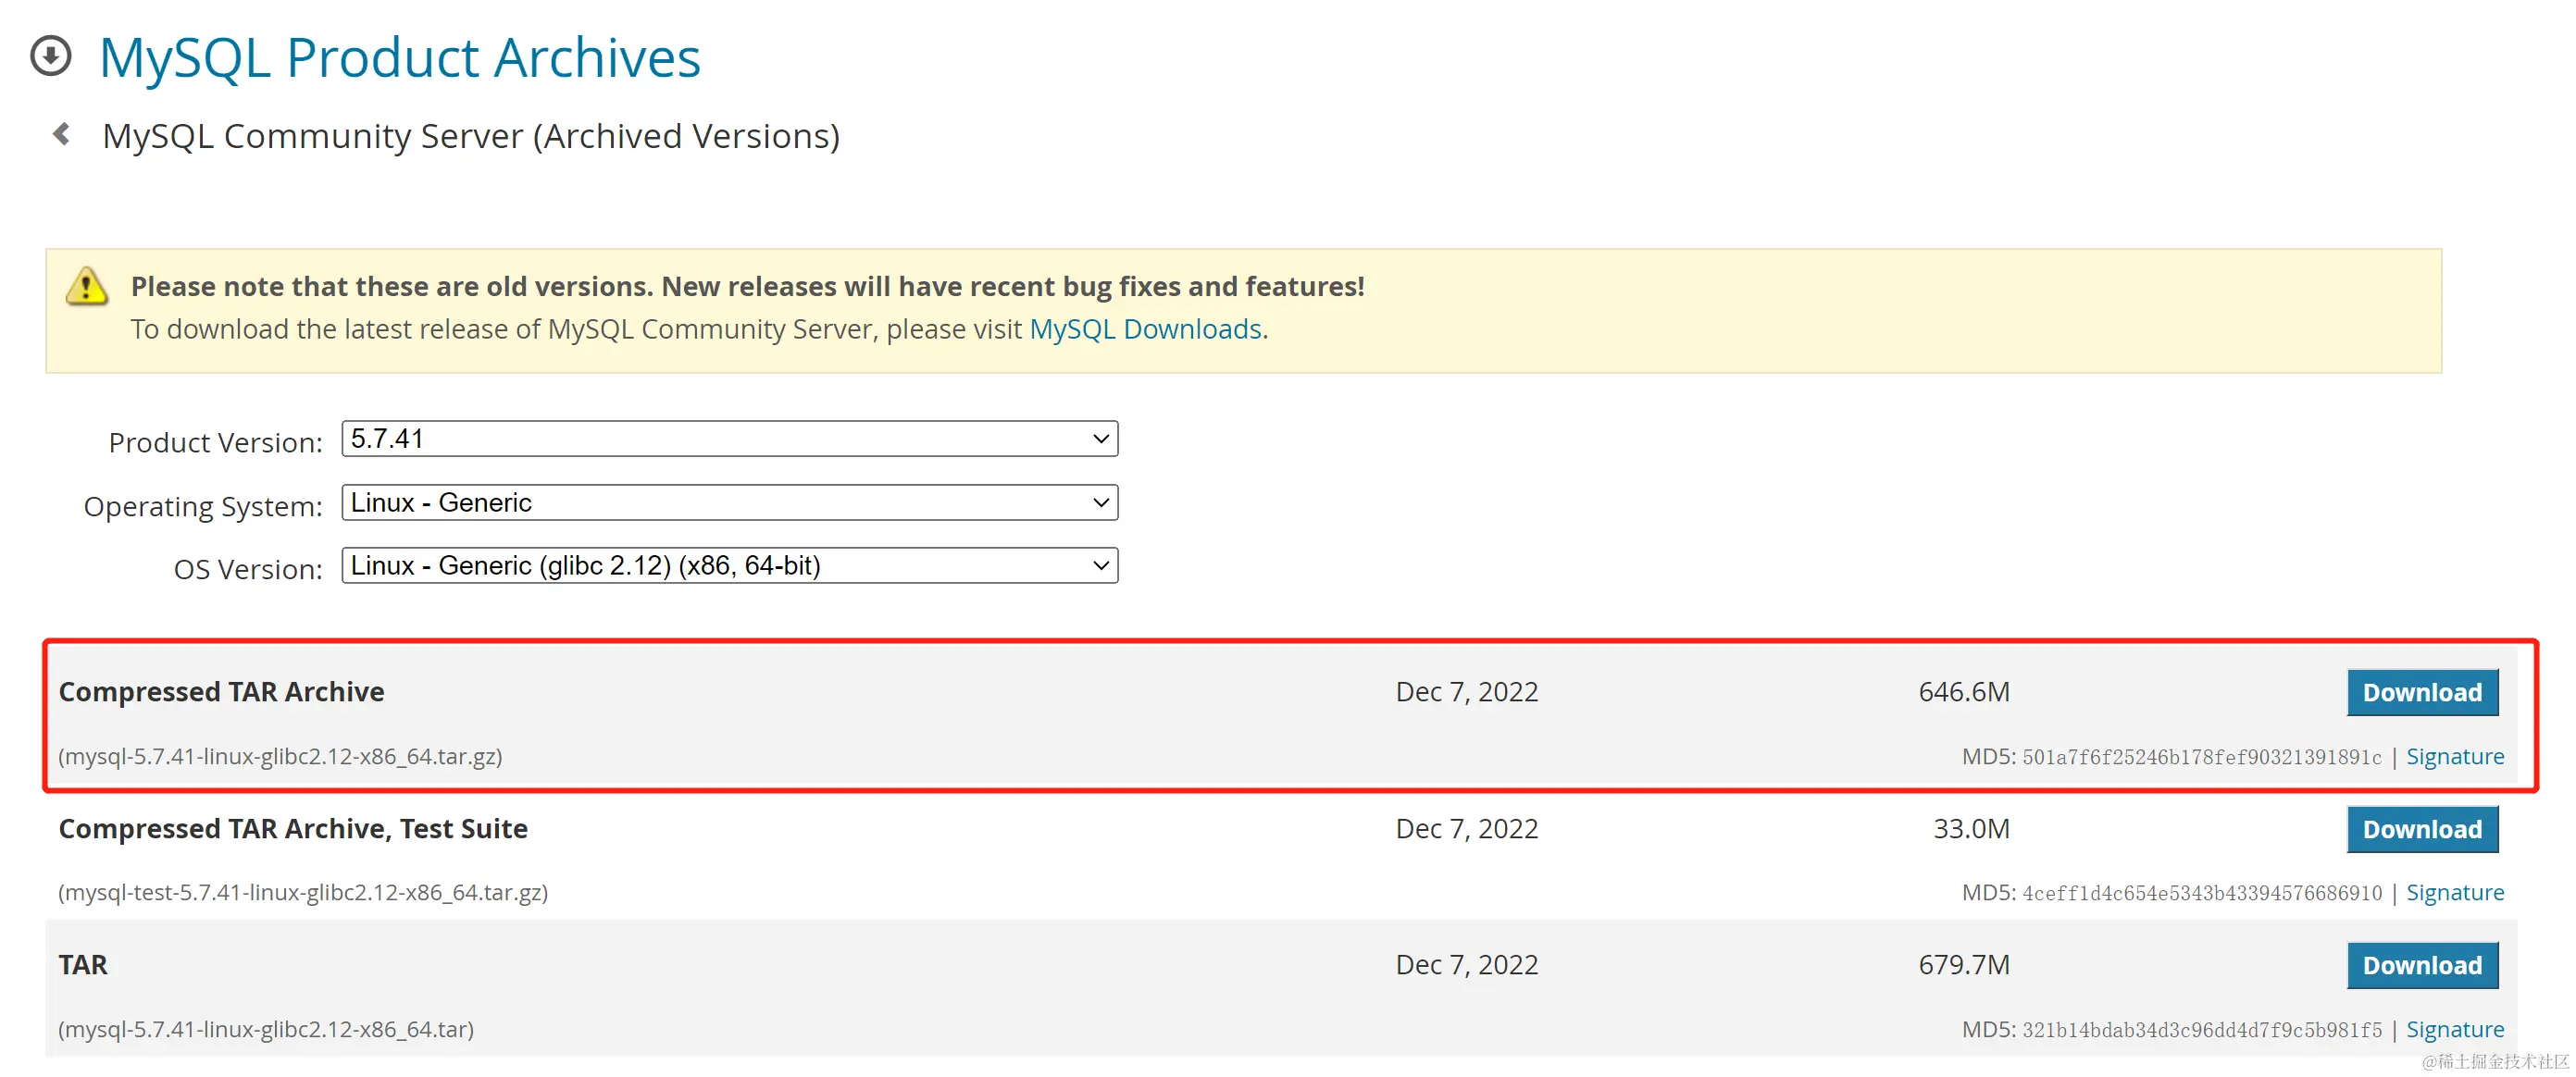This screenshot has height=1077, width=2576.
Task: Open the Operating System dropdown
Action: tap(729, 503)
